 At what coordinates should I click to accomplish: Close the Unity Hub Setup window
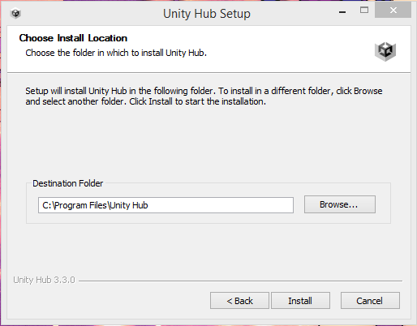tap(393, 11)
